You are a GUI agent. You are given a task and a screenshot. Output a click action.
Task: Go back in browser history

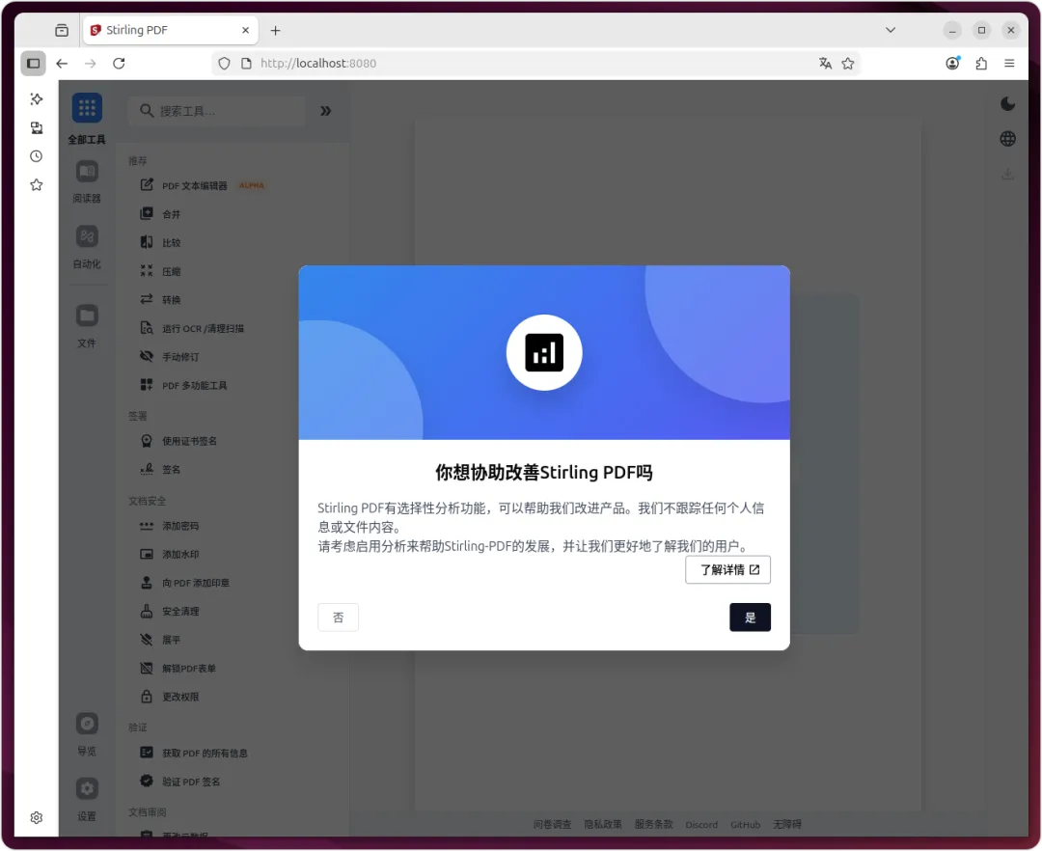62,63
